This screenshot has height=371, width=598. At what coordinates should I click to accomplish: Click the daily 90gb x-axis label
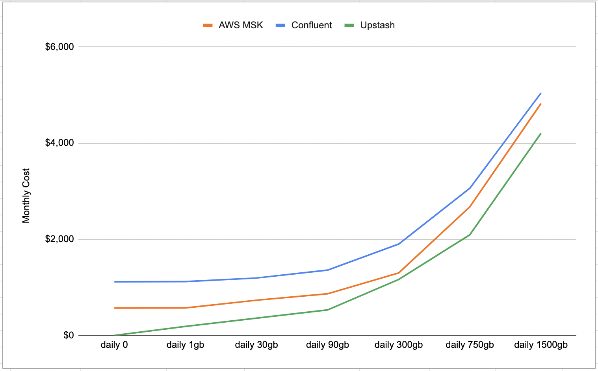[x=327, y=345]
